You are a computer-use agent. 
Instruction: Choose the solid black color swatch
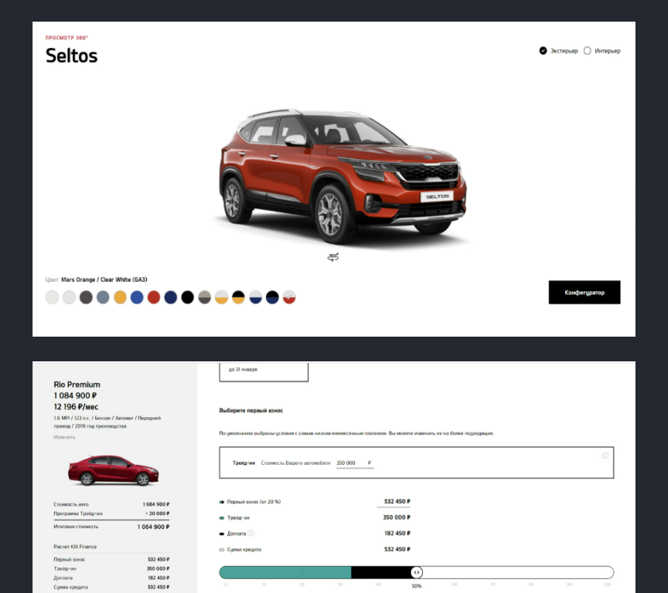click(187, 297)
